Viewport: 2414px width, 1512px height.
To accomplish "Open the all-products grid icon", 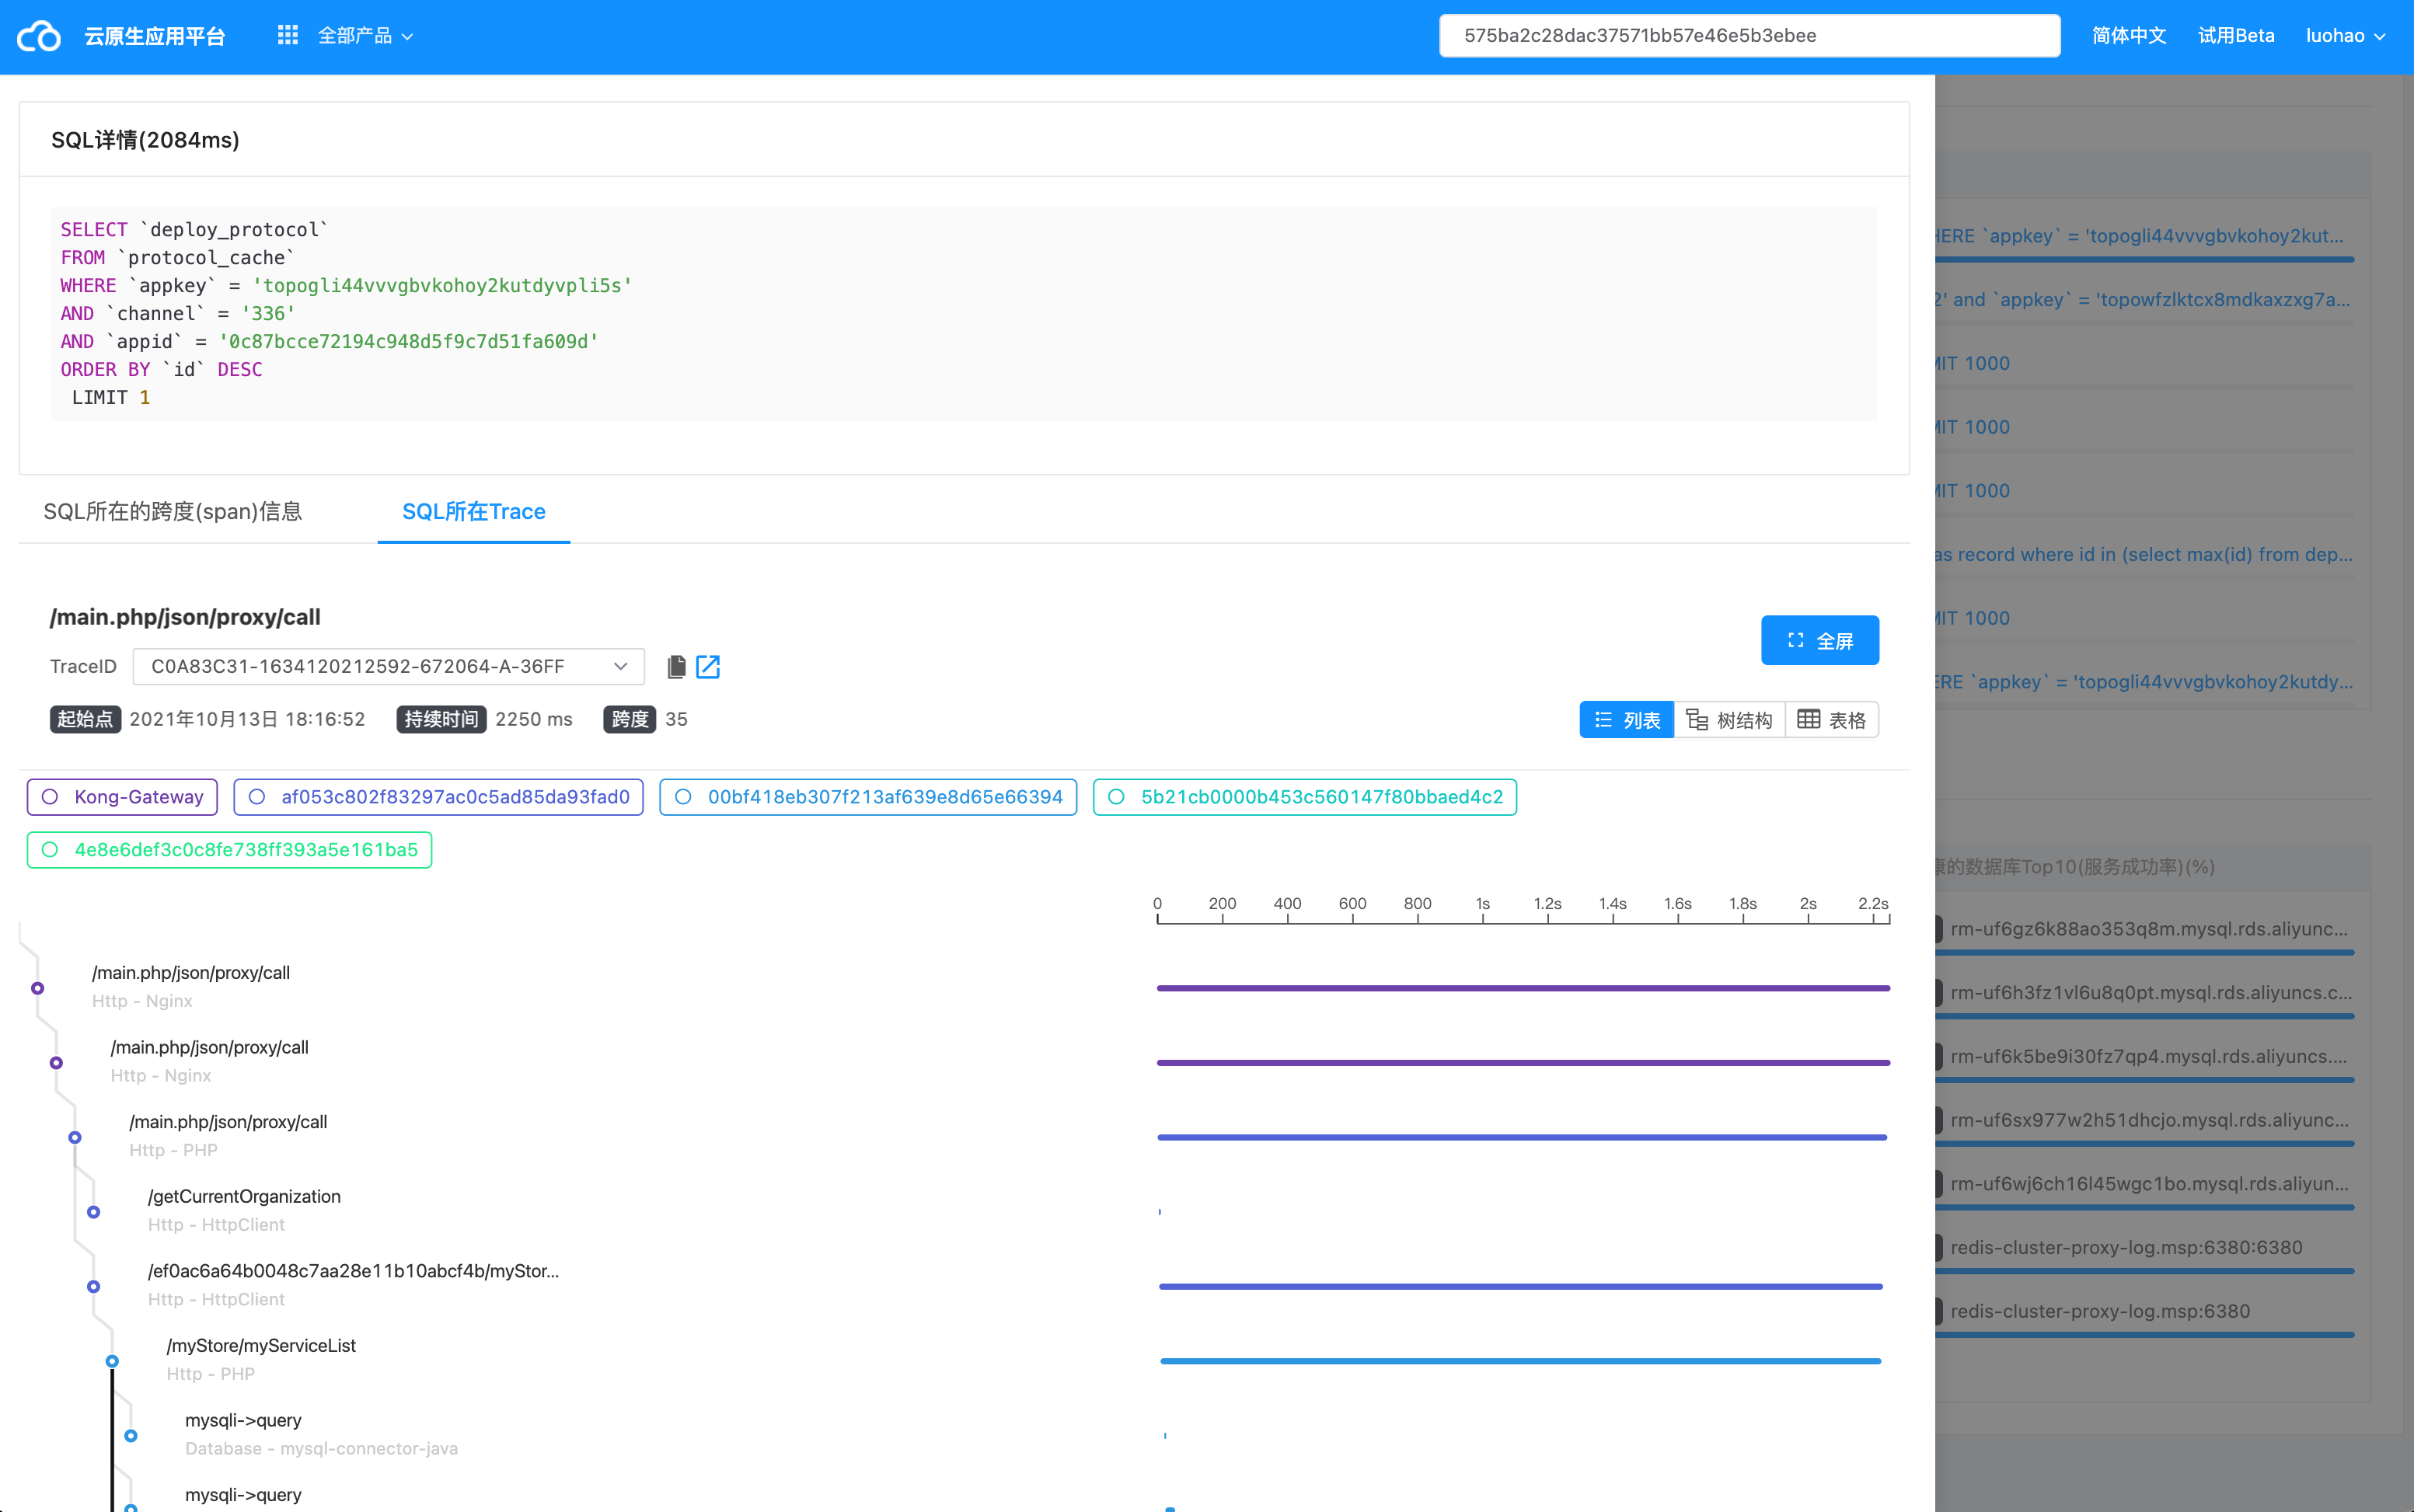I will (287, 36).
